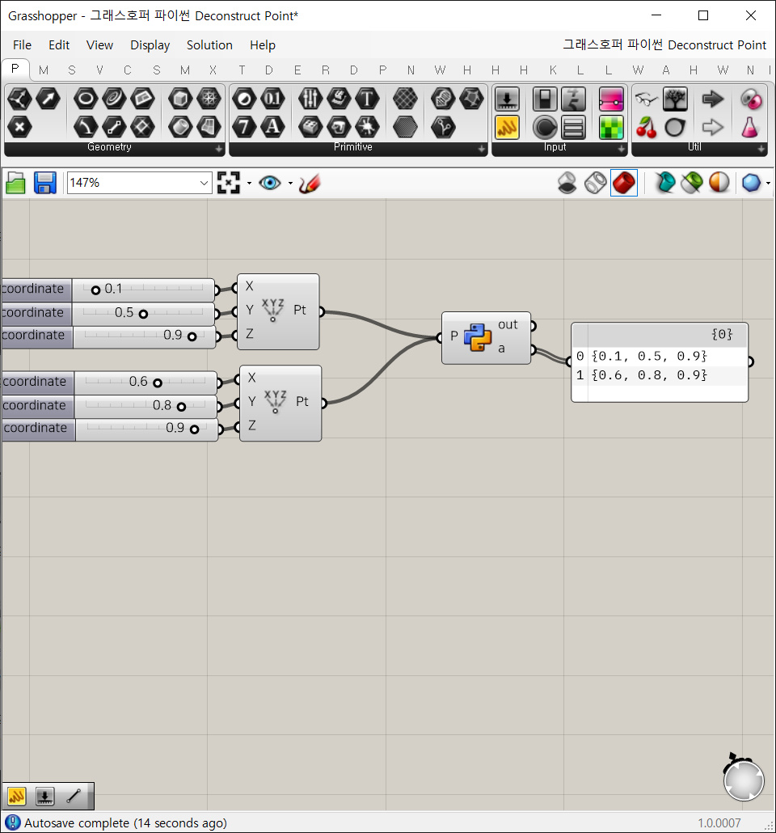Select the 0.1 Number parameter icon
Viewport: 776px width, 833px height.
pos(272,99)
